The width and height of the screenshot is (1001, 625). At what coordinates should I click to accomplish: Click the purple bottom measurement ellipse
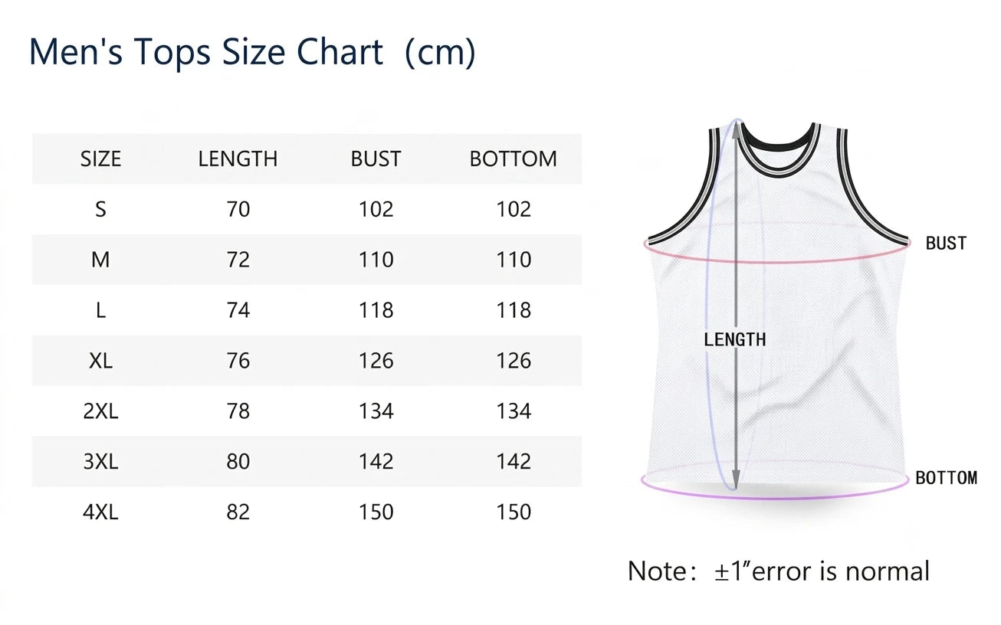(776, 483)
